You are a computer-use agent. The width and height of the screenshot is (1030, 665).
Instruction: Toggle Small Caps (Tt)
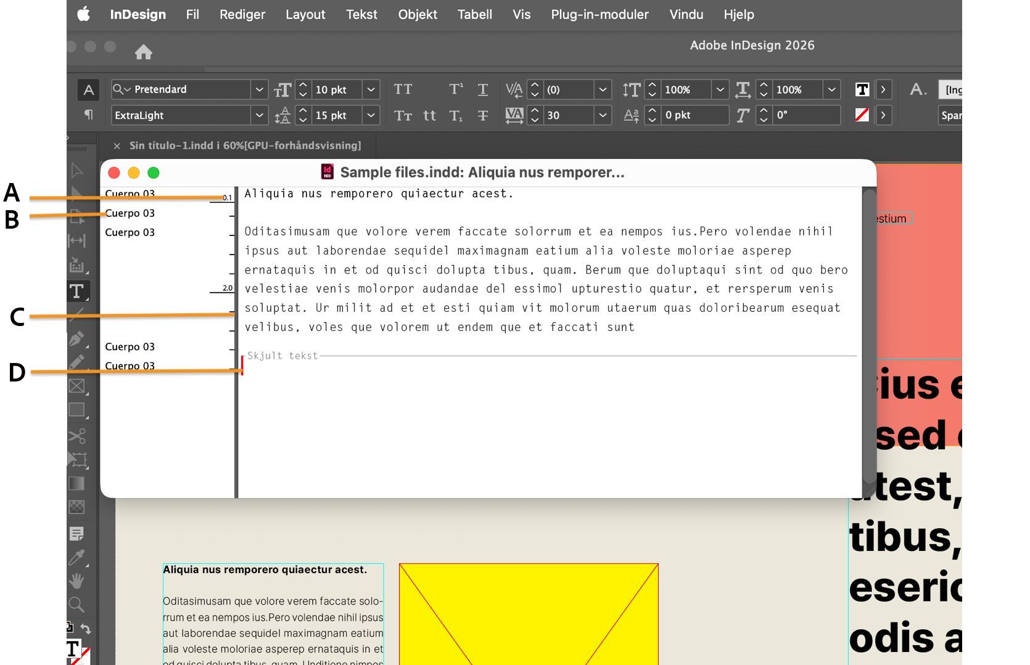click(403, 115)
